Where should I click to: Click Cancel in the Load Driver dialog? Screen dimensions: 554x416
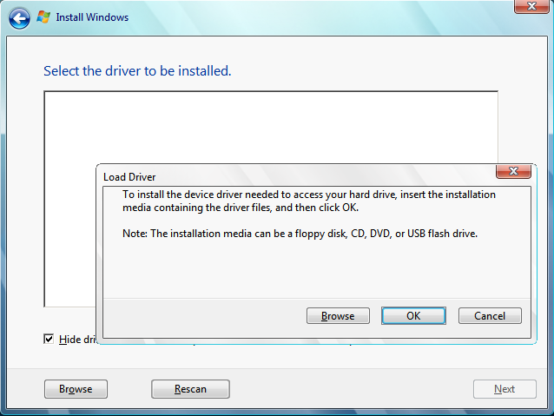click(490, 316)
